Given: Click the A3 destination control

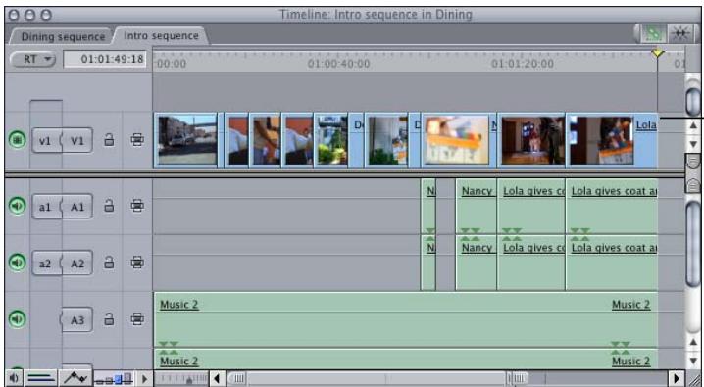Looking at the screenshot, I should pyautogui.click(x=77, y=320).
